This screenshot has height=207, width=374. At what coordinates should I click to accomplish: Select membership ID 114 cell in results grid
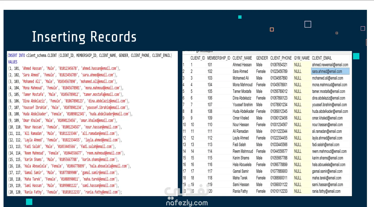210,151
